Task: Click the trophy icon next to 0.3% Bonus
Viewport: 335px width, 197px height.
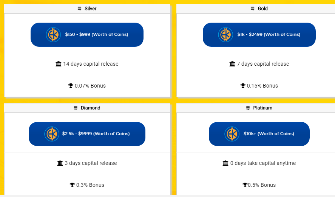Action: 72,185
